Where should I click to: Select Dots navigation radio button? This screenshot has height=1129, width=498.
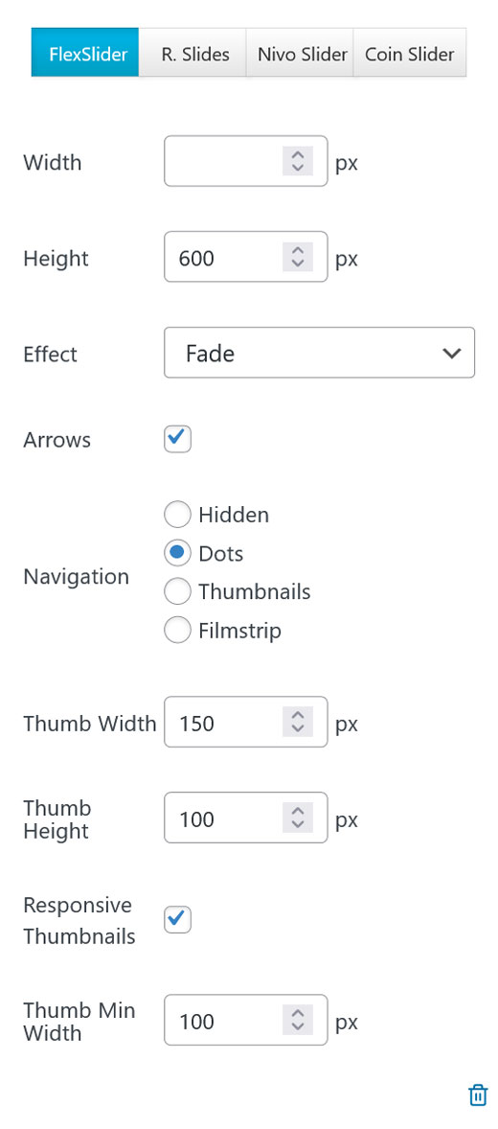pos(178,554)
